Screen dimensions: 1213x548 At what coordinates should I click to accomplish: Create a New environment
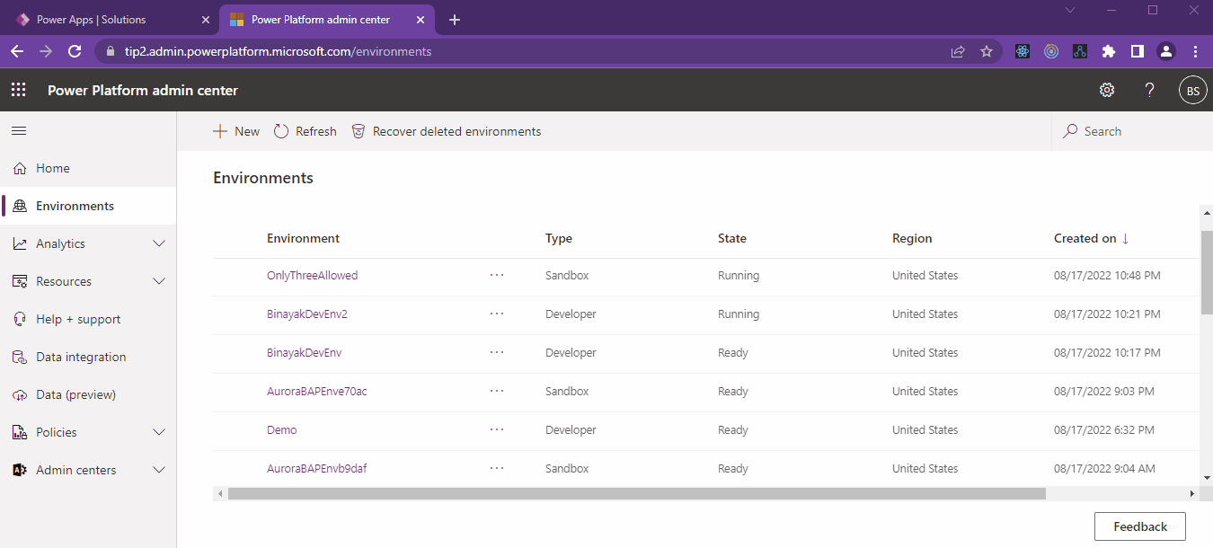236,131
